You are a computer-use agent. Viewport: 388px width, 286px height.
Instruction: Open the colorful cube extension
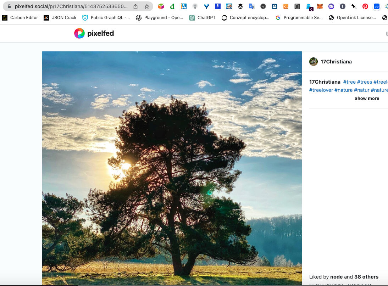point(161,6)
